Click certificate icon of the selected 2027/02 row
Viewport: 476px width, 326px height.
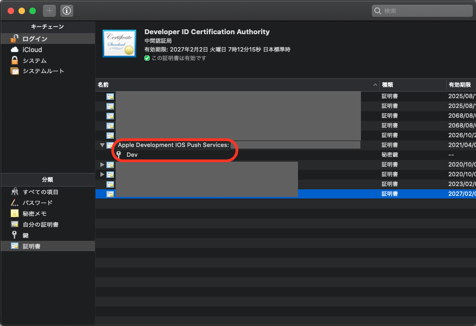pos(110,194)
